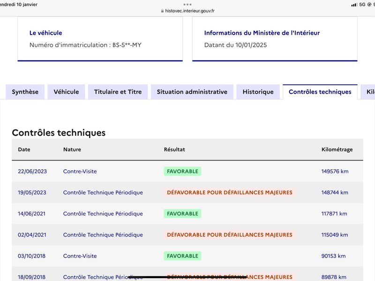Click the Kilométrage column header
The height and width of the screenshot is (281, 375).
coord(337,149)
